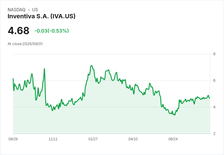
Task: Click the chart line's leftmost starting point
Action: [13, 78]
